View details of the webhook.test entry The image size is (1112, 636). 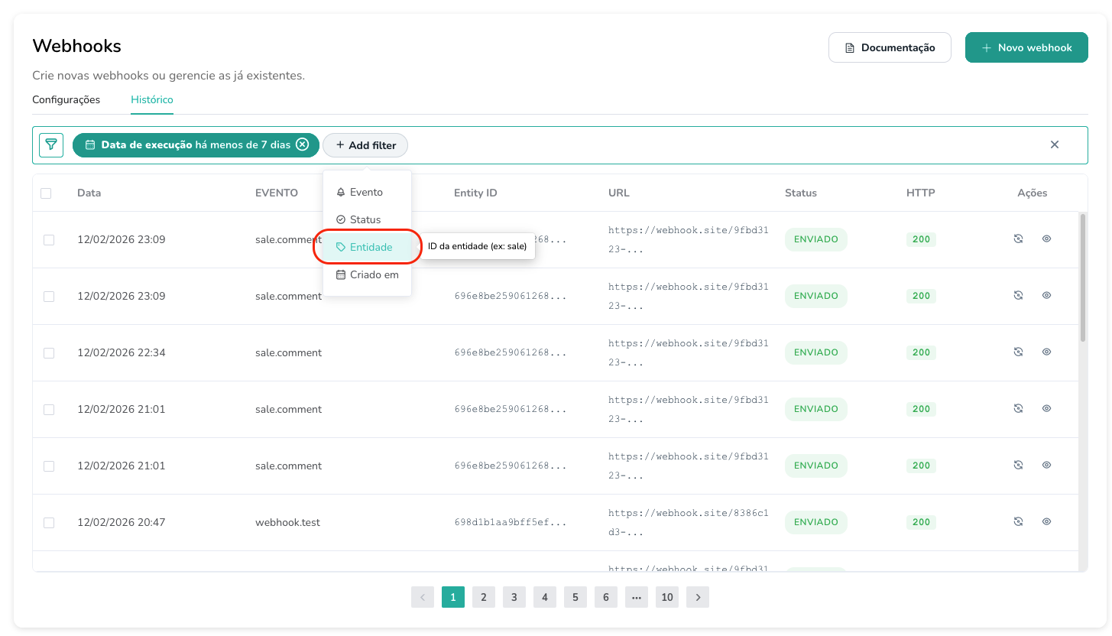click(x=1046, y=522)
